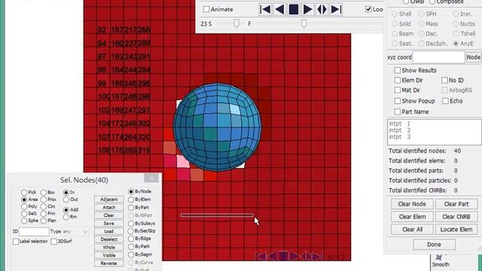Toggle ping-pong playback mode

tap(322, 10)
